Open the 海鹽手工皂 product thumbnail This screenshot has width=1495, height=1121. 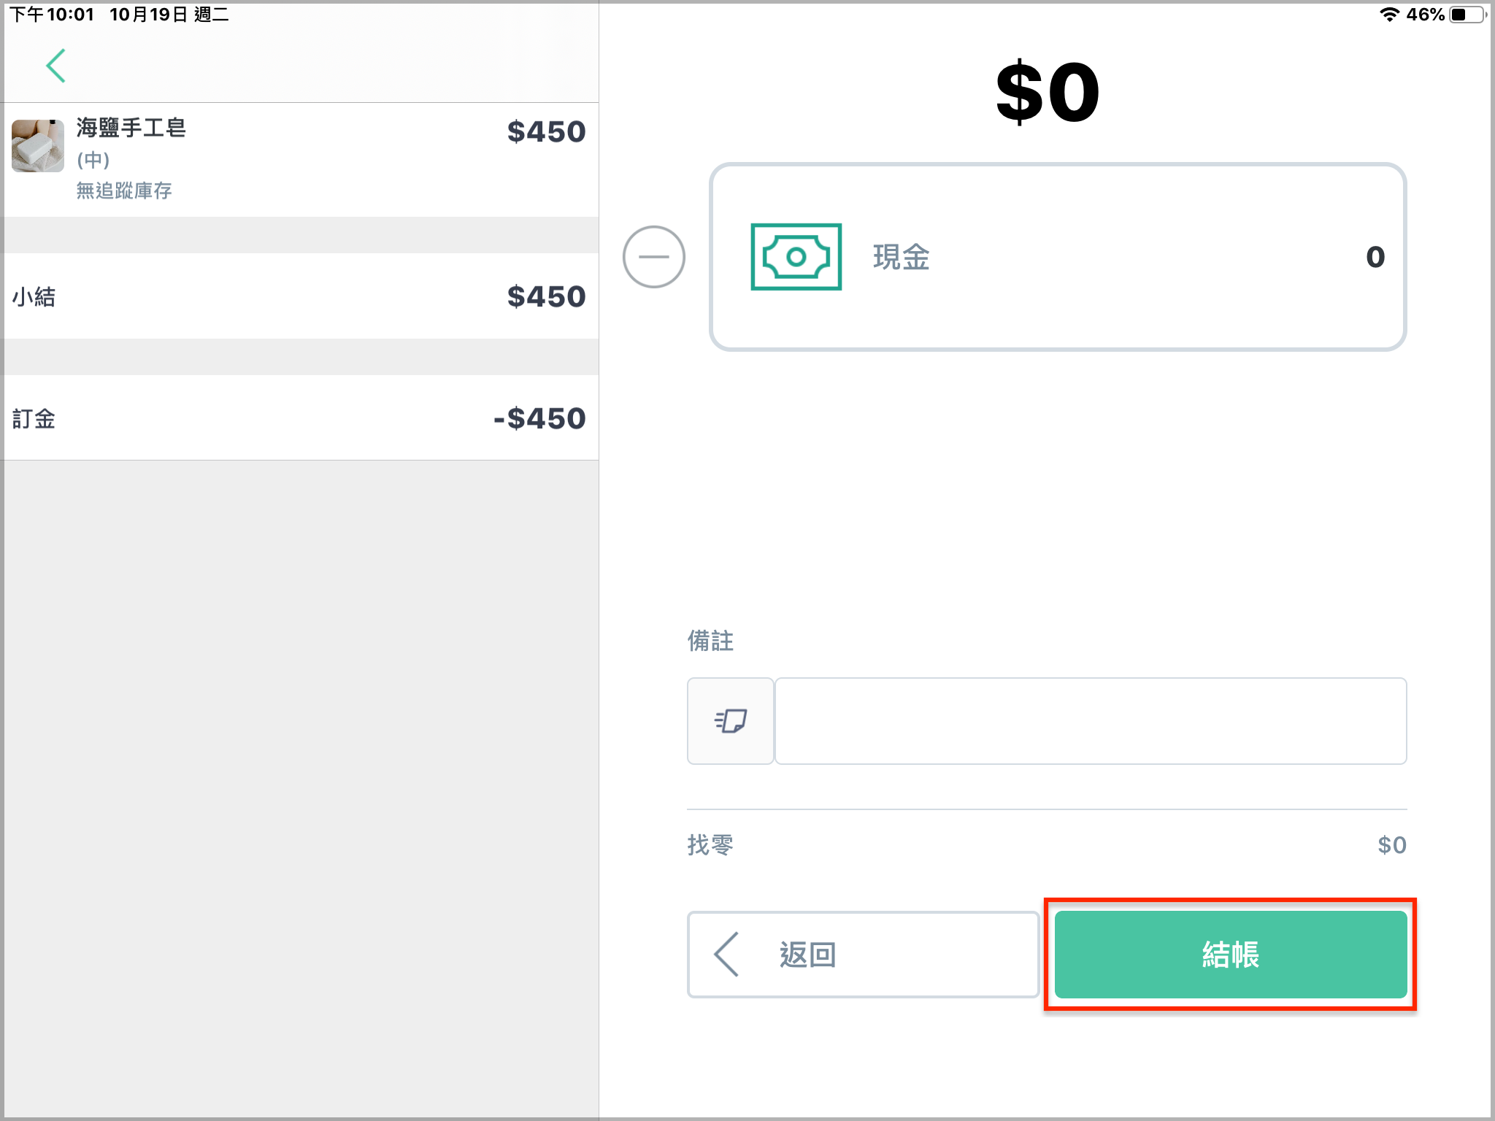(38, 146)
